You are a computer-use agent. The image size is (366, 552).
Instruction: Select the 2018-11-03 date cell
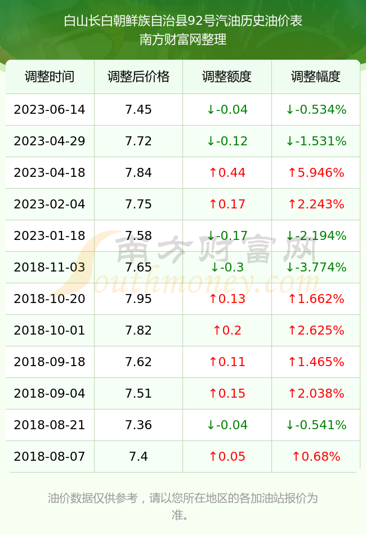(50, 267)
